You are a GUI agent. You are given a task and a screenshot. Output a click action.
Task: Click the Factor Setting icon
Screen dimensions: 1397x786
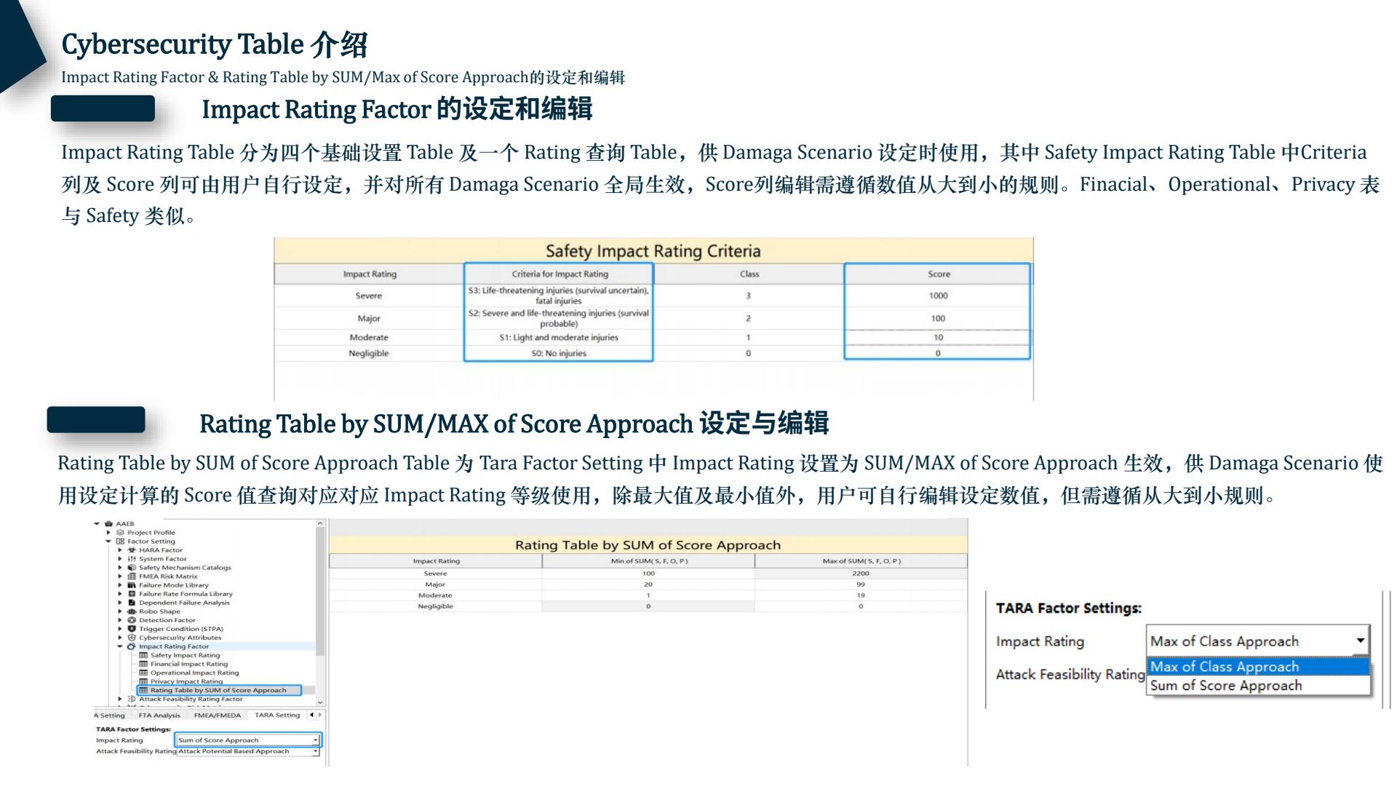[x=121, y=541]
